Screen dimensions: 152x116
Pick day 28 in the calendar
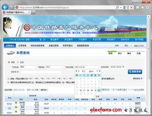point(88,90)
